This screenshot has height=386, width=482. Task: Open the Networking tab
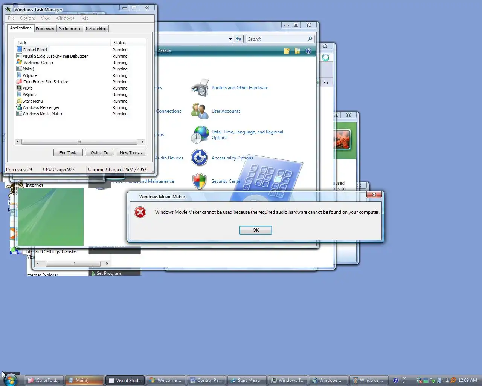pos(96,29)
